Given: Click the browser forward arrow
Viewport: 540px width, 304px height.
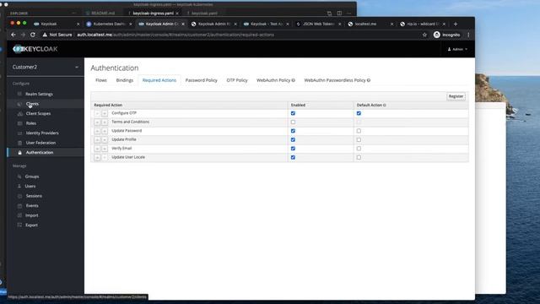Looking at the screenshot, I should (23, 35).
